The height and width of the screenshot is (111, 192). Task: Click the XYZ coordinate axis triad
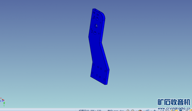coord(3,102)
